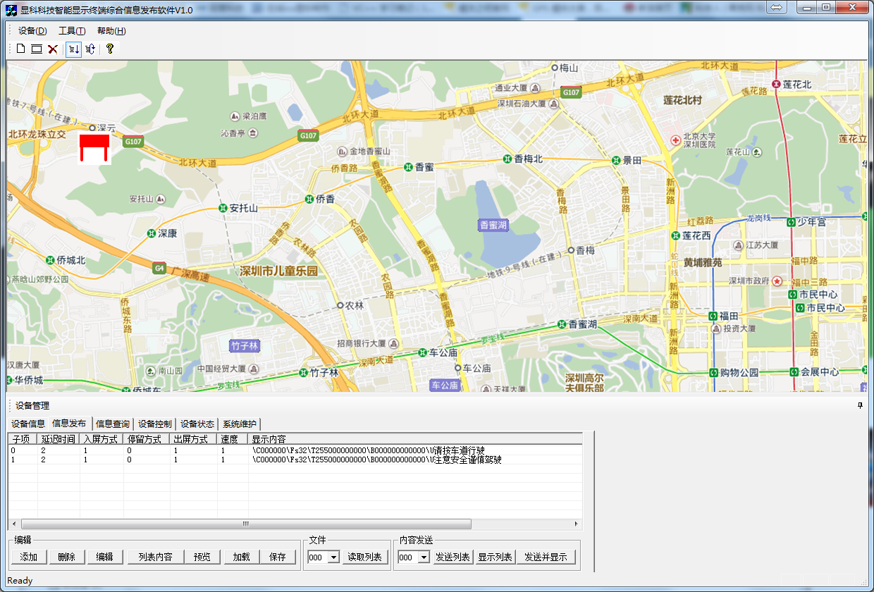Click the 显示列表 button
This screenshot has width=874, height=592.
click(x=495, y=557)
